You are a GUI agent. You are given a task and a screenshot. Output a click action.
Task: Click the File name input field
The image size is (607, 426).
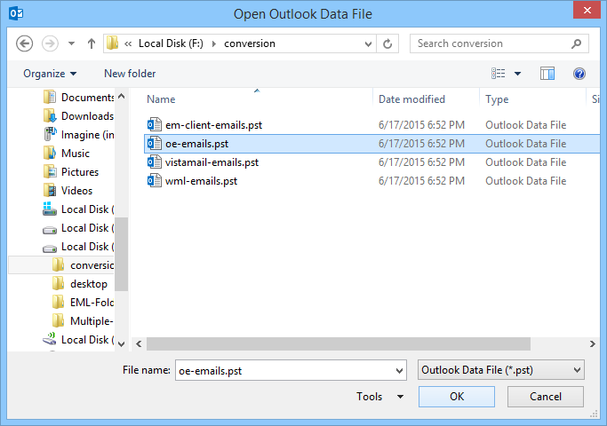285,370
